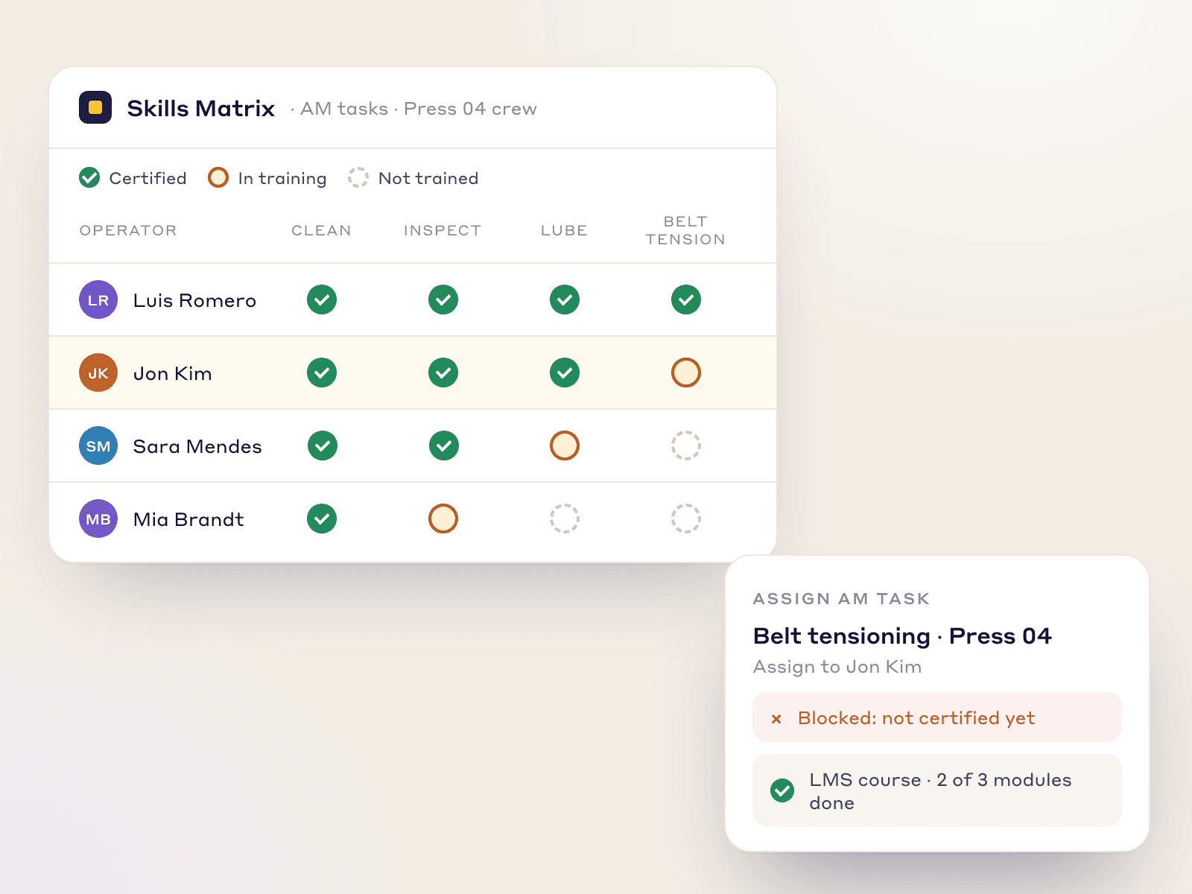This screenshot has height=894, width=1192.
Task: Click the Skills Matrix app logo icon
Action: pyautogui.click(x=95, y=107)
